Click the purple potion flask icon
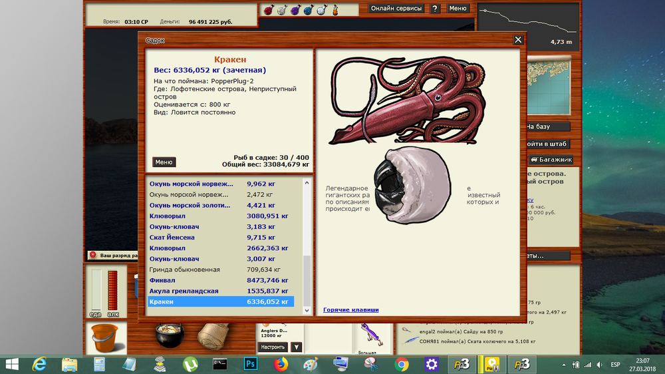The height and width of the screenshot is (374, 665). click(295, 10)
